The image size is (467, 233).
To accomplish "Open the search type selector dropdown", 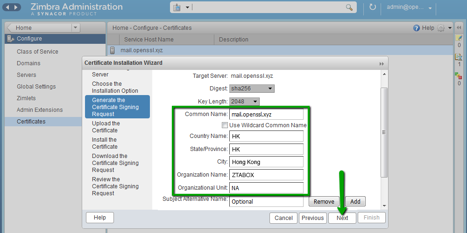I will 181,7.
